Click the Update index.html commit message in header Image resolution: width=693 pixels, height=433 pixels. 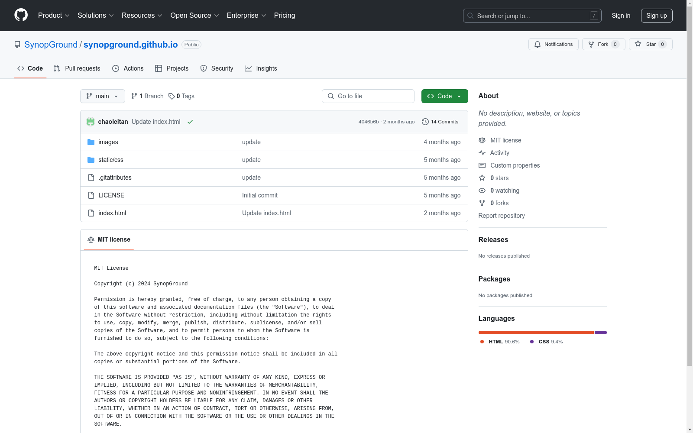156,122
